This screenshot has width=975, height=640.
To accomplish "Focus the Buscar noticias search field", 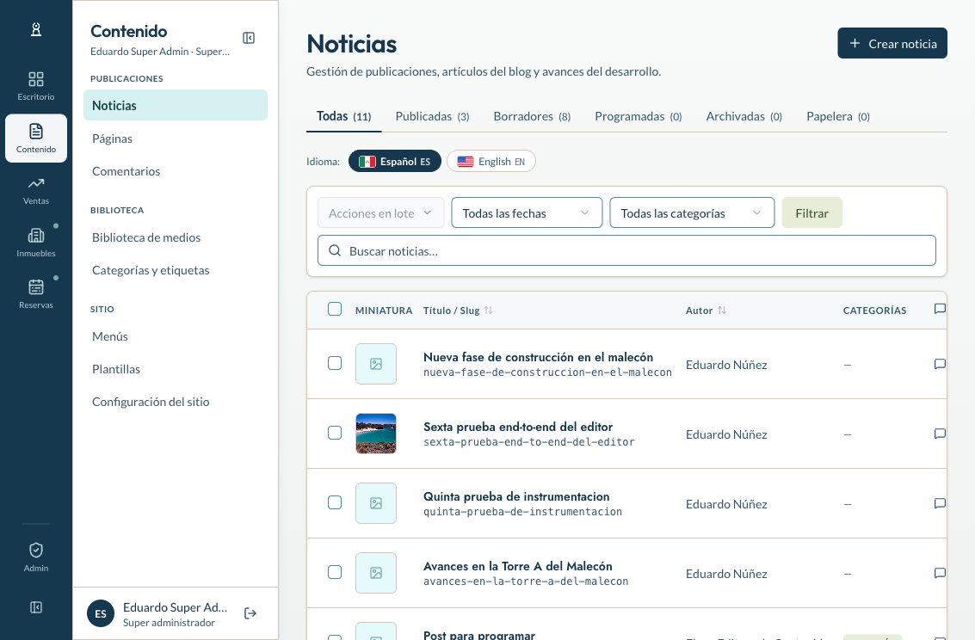I will 626,250.
